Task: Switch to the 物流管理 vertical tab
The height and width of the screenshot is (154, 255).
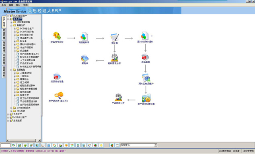Action: pyautogui.click(x=4, y=34)
